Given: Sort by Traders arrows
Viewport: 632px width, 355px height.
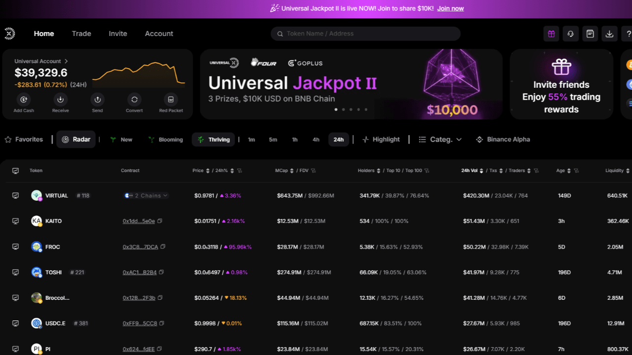Looking at the screenshot, I should pos(529,171).
